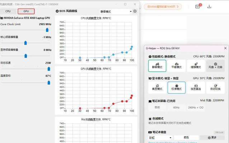Screen dimensions: 229x143
Task: Click the 'Please disable Windows > Dynamic Lighting' link
Action: [x=173, y=142]
